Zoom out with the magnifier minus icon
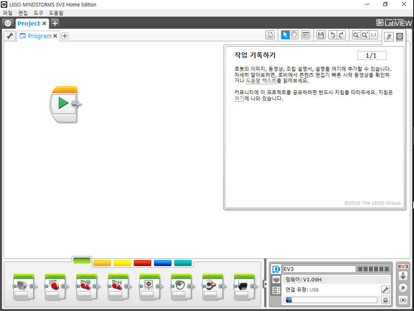 coord(356,35)
